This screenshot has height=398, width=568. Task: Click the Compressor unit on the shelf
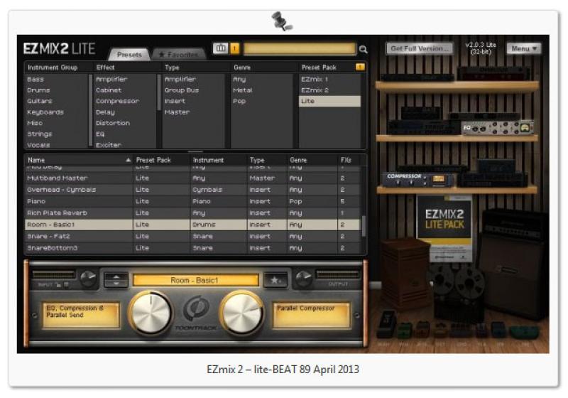click(417, 179)
